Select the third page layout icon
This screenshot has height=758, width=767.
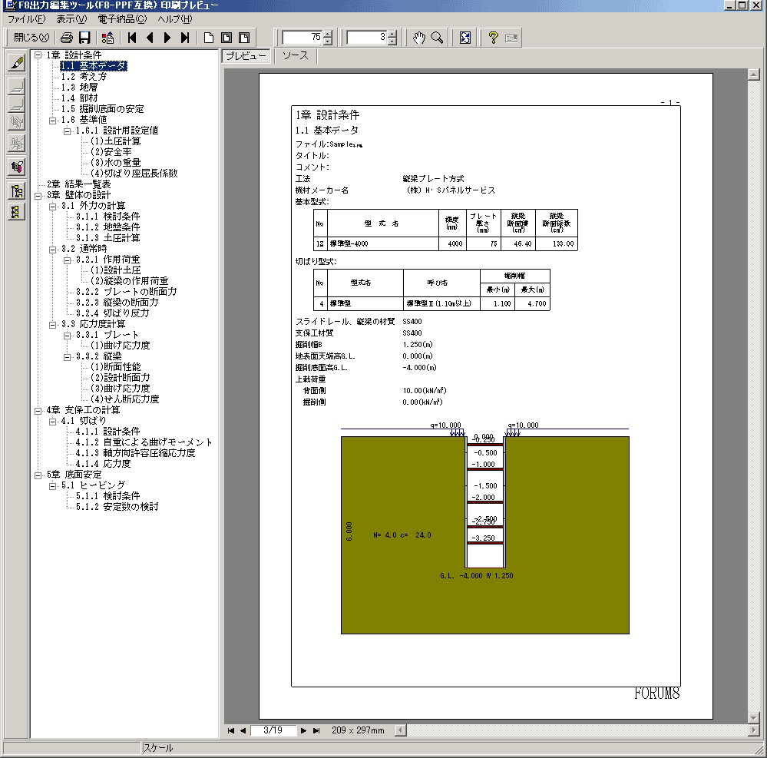(x=243, y=38)
